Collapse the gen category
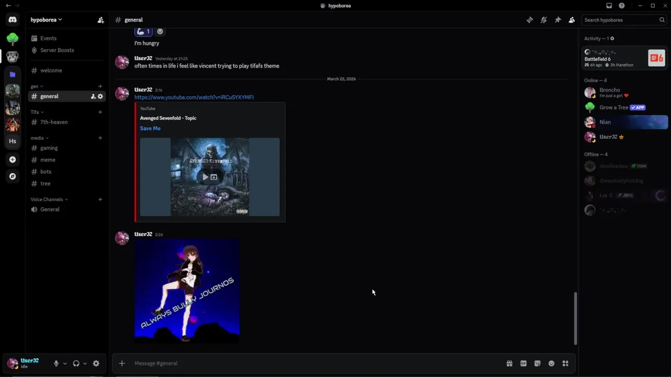Image resolution: width=671 pixels, height=377 pixels. tap(37, 86)
